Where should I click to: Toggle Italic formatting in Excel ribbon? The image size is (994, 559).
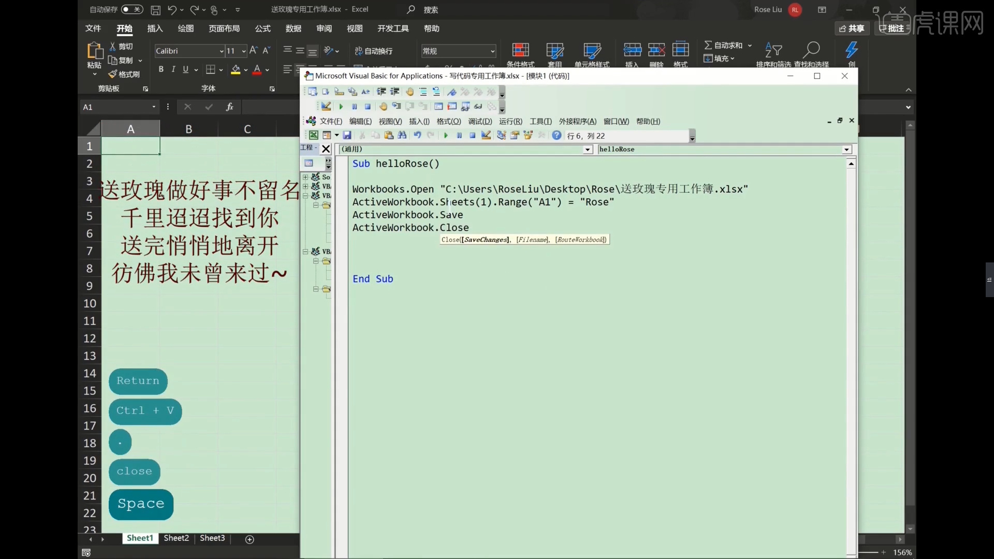173,69
